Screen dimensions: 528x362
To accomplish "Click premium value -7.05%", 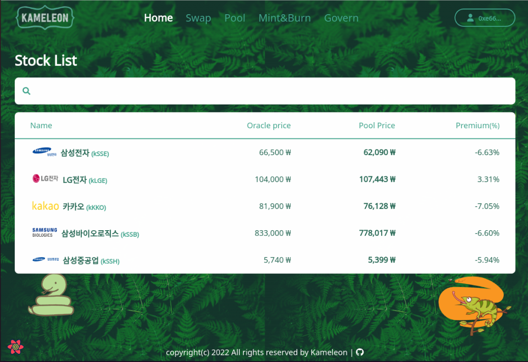I will 487,206.
